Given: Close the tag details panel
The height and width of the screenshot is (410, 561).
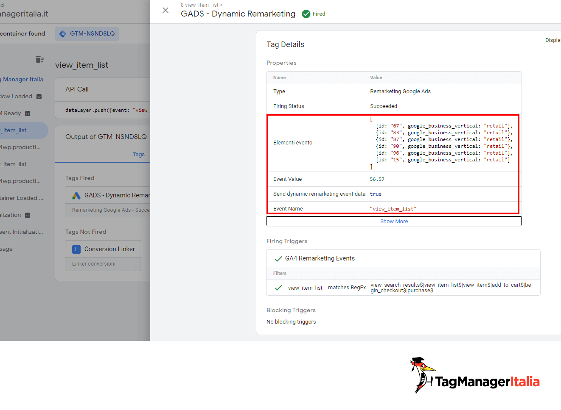Looking at the screenshot, I should pos(165,10).
